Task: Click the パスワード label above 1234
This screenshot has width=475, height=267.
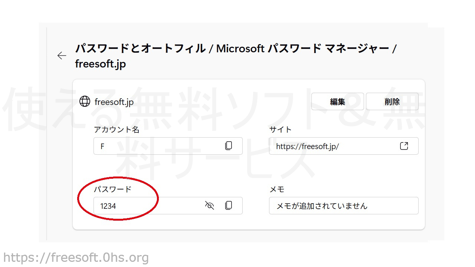Action: 112,189
